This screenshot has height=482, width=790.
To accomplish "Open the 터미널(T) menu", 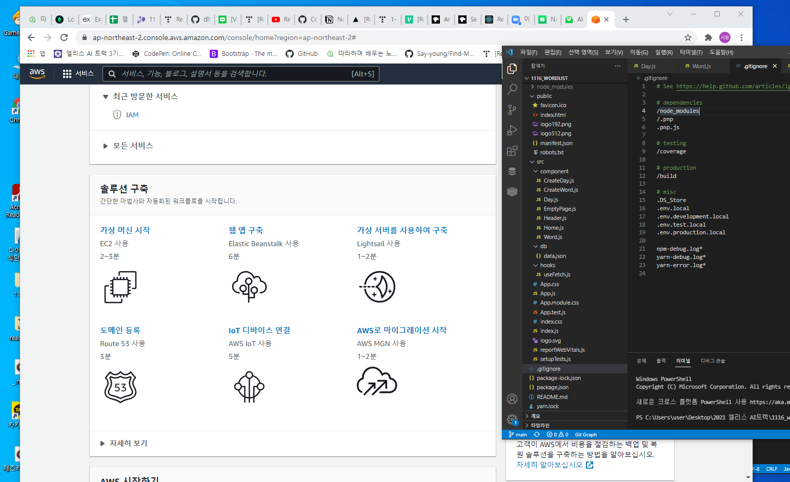I will pyautogui.click(x=691, y=52).
